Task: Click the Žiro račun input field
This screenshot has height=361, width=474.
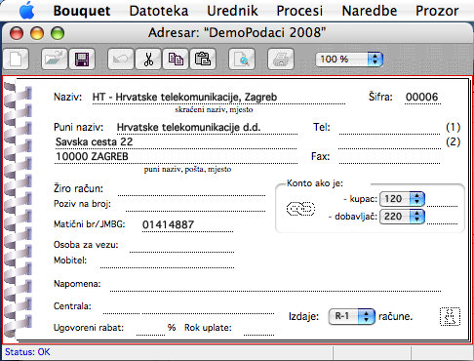Action: click(191, 189)
